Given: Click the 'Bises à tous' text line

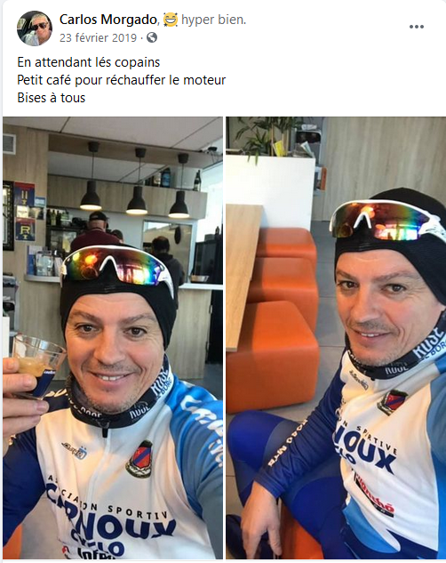Looking at the screenshot, I should point(52,98).
